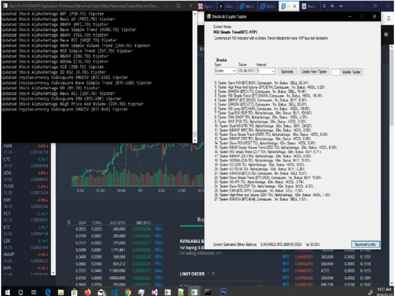
Task: Click the console scrollbar up arrow
Action: (x=195, y=14)
